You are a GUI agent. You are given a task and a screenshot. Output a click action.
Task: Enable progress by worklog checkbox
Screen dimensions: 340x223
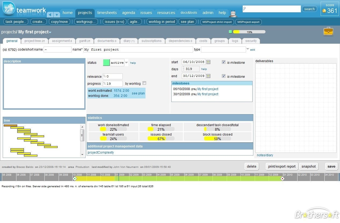coord(144,83)
